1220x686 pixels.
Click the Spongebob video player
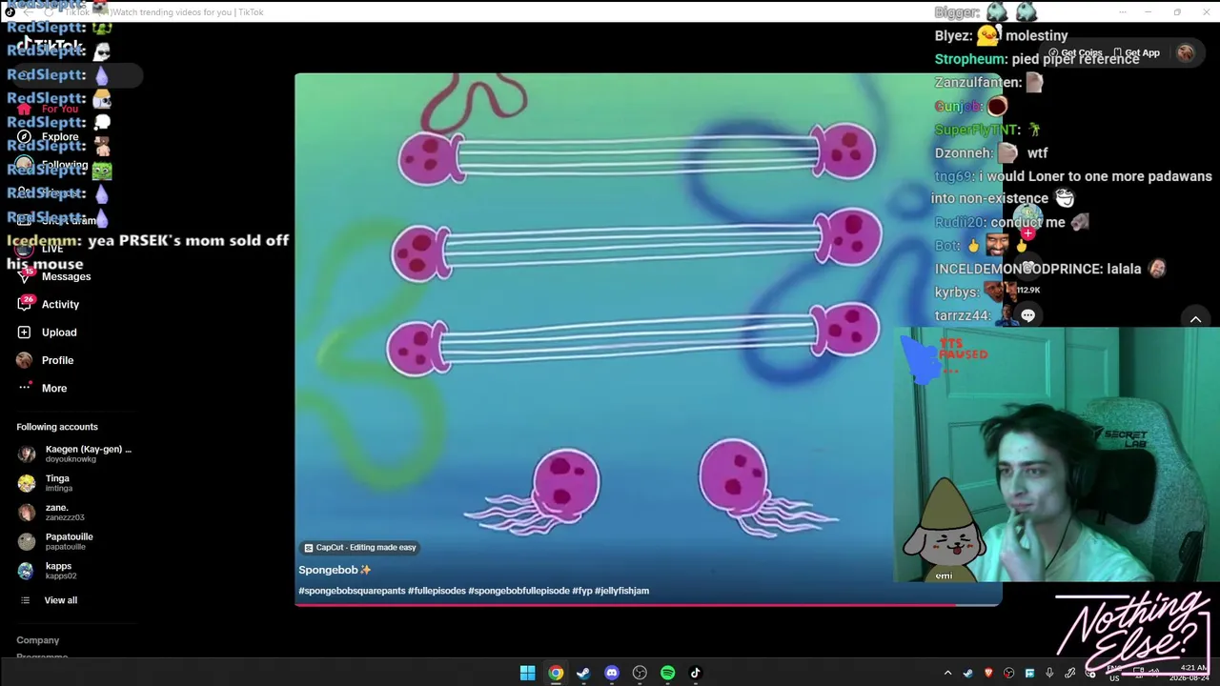coord(648,339)
